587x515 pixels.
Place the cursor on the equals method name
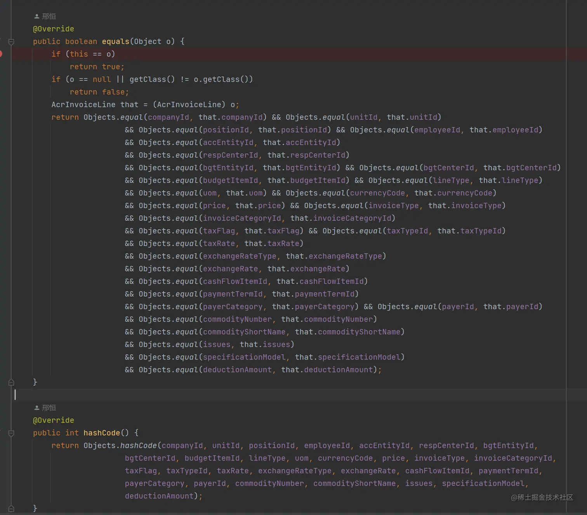click(x=116, y=41)
